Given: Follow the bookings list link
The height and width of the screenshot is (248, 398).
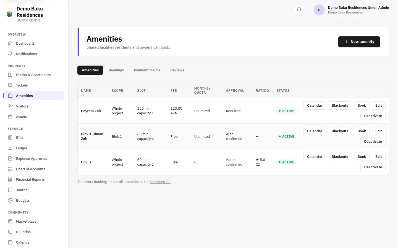Looking at the screenshot, I should (160, 182).
